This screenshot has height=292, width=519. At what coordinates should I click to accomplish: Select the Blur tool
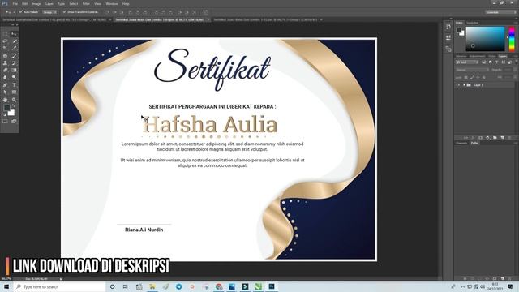(6, 78)
